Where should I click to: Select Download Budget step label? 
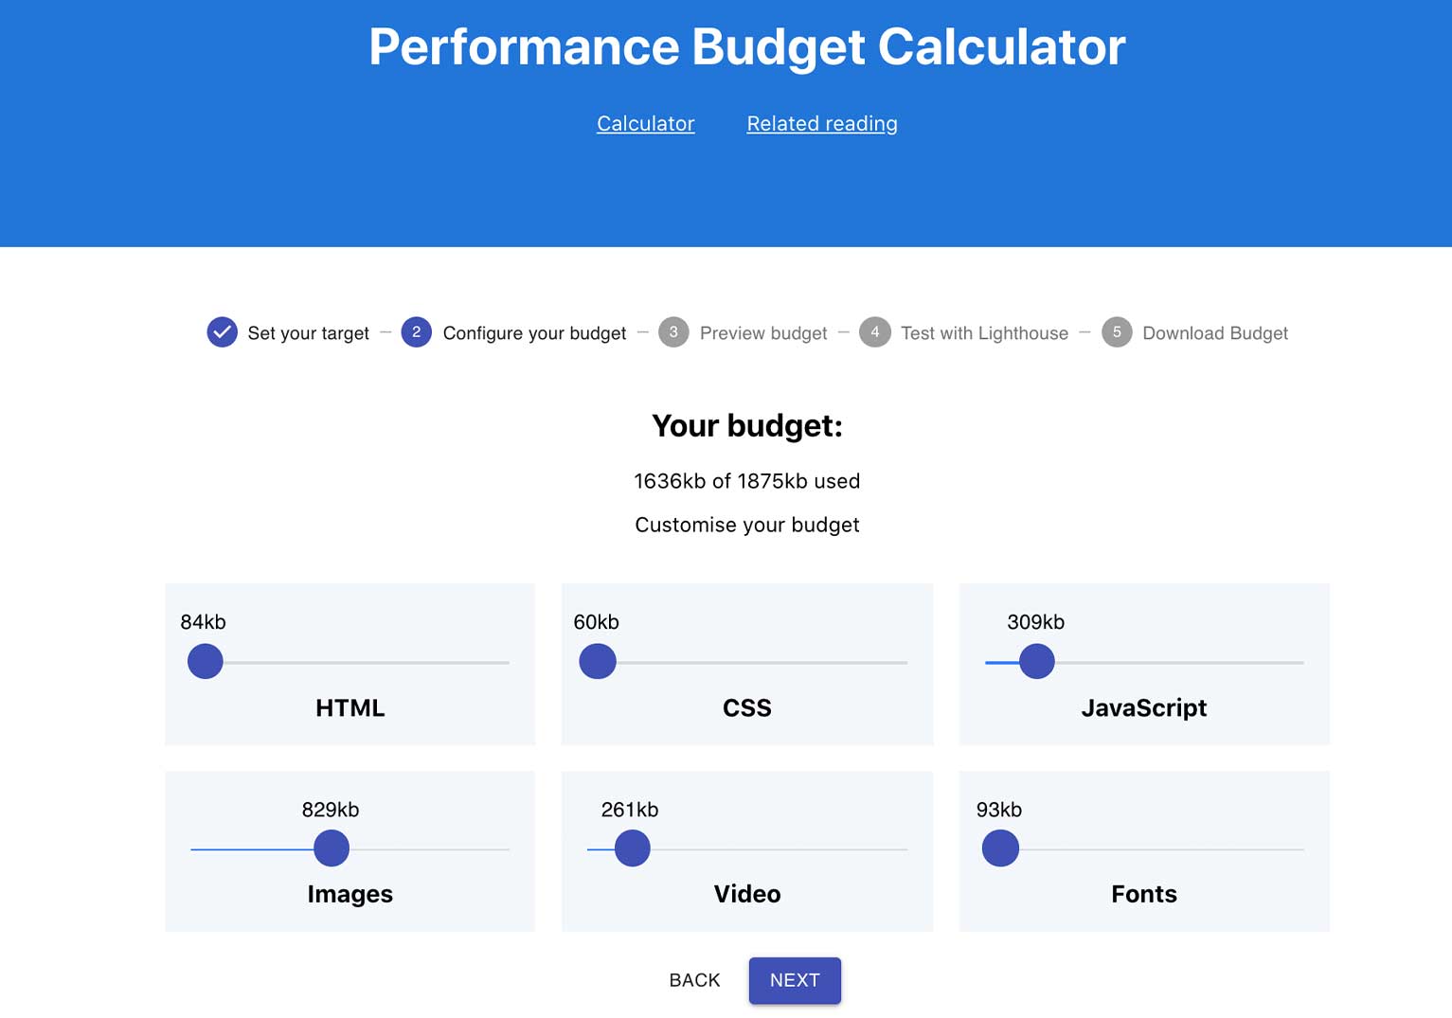coord(1214,333)
